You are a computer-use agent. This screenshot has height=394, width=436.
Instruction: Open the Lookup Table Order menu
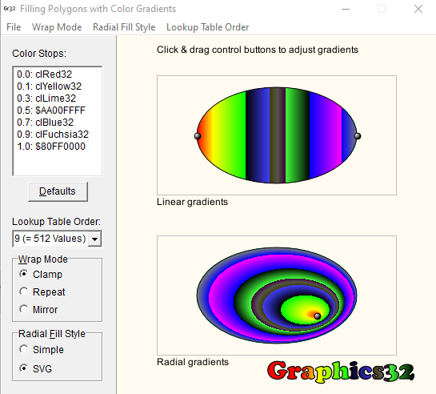(207, 27)
